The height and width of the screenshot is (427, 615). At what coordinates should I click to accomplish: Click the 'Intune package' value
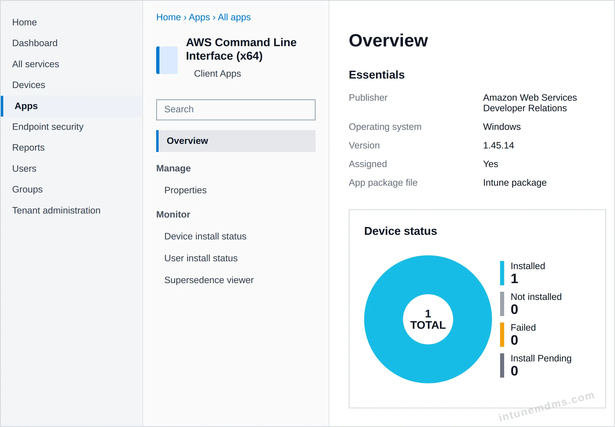(515, 182)
